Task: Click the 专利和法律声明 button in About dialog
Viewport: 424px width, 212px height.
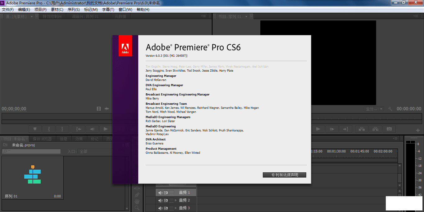Action: point(285,175)
